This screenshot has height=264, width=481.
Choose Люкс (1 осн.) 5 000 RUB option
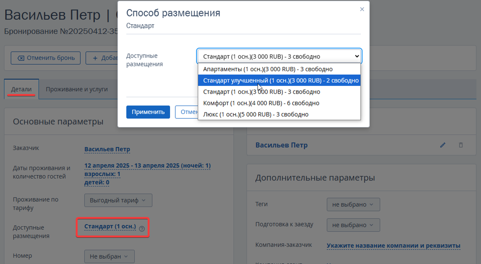coord(279,114)
